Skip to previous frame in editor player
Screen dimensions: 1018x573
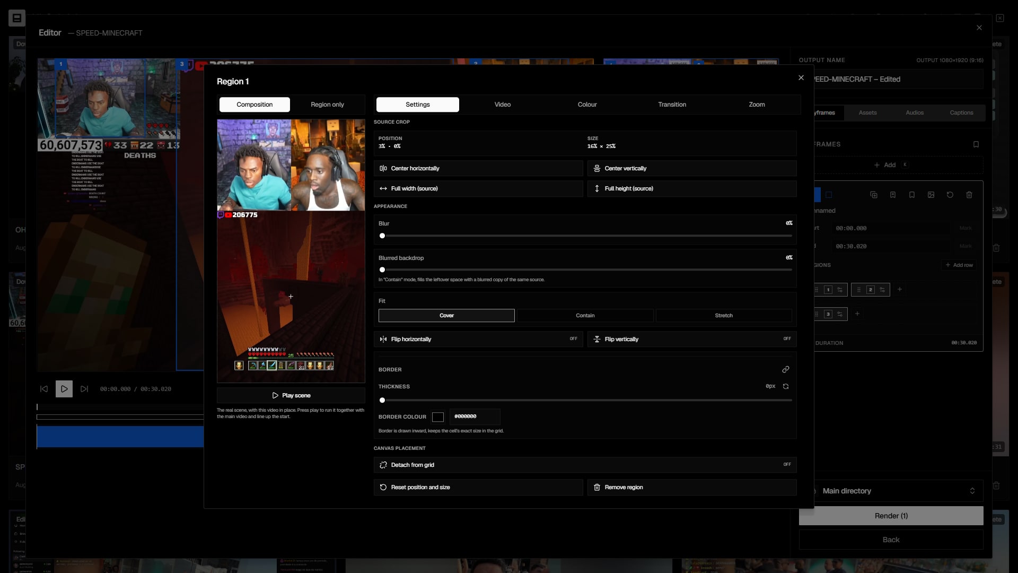44,389
